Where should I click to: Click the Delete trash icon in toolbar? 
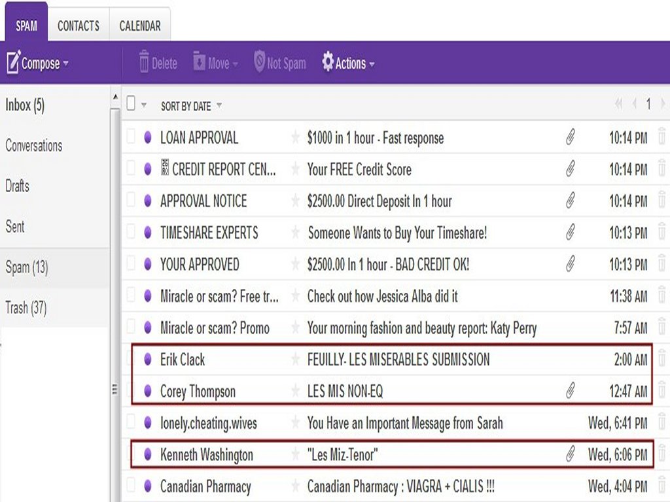pos(145,63)
